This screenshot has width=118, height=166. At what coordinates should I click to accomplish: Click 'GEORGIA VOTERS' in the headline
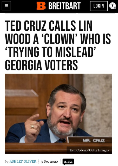click(41, 65)
